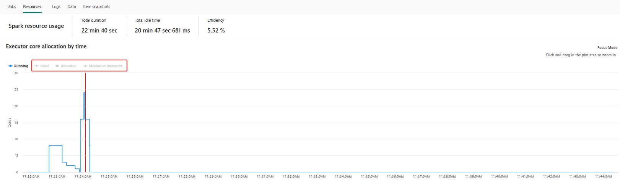The height and width of the screenshot is (186, 620).
Task: Toggle the Running legend series
Action: pyautogui.click(x=18, y=66)
